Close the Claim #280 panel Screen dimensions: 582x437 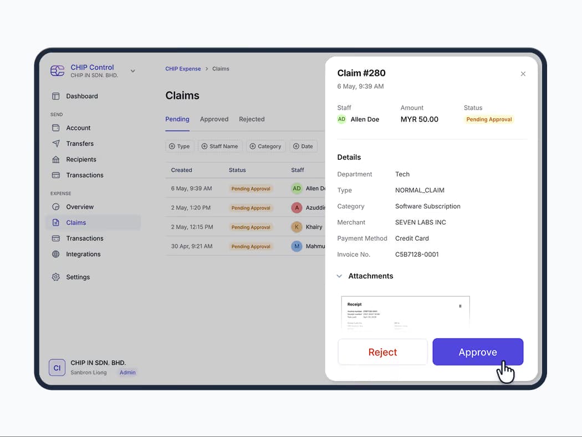[x=523, y=74]
